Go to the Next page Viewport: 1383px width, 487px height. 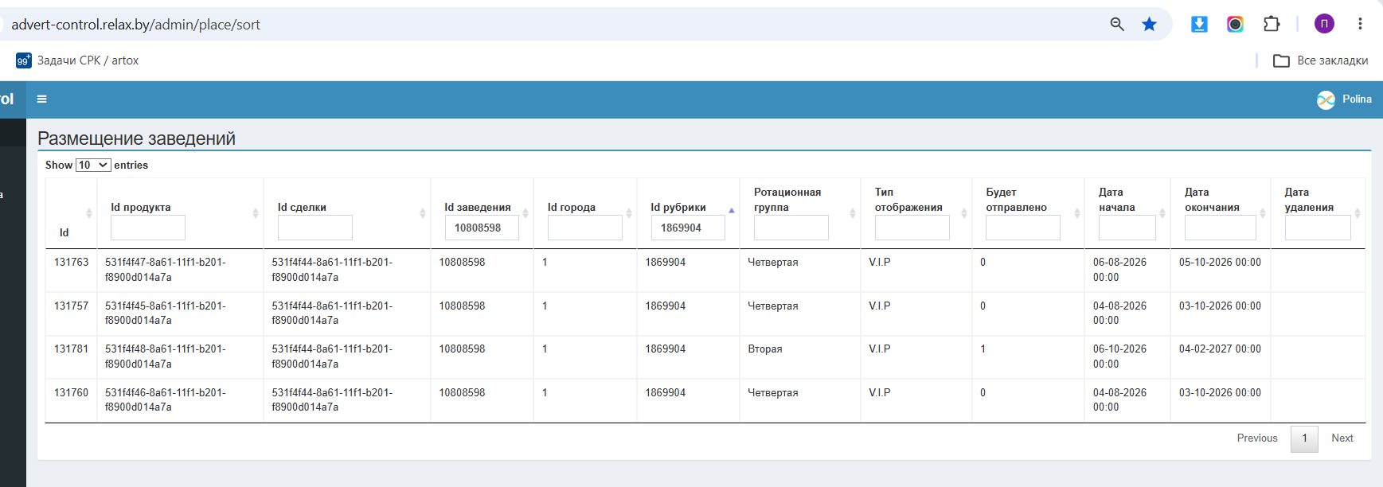tap(1342, 438)
